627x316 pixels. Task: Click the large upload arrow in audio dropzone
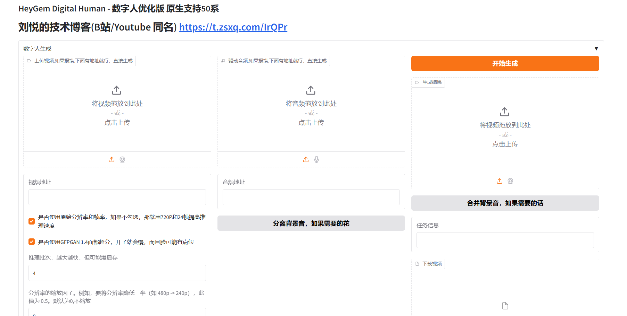click(x=311, y=90)
